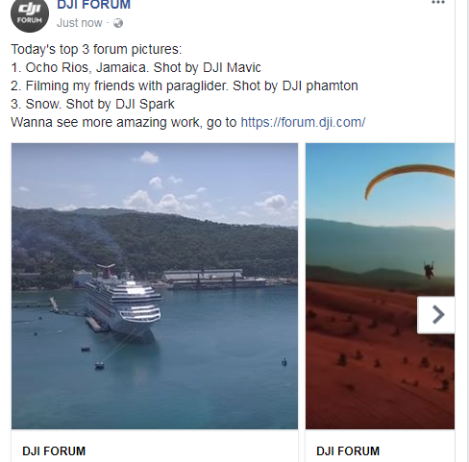Follow the https://forum.dji.com/ link

(303, 122)
